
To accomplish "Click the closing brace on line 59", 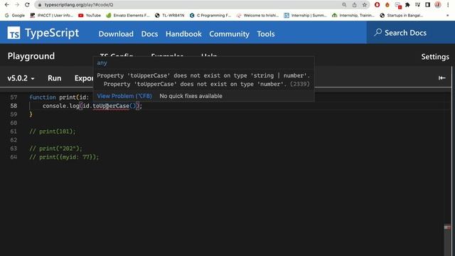I will [x=31, y=114].
